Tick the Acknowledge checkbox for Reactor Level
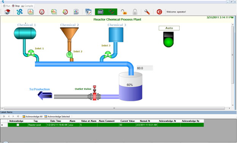Viewport: 237px width, 143px height. pyautogui.click(x=18, y=125)
